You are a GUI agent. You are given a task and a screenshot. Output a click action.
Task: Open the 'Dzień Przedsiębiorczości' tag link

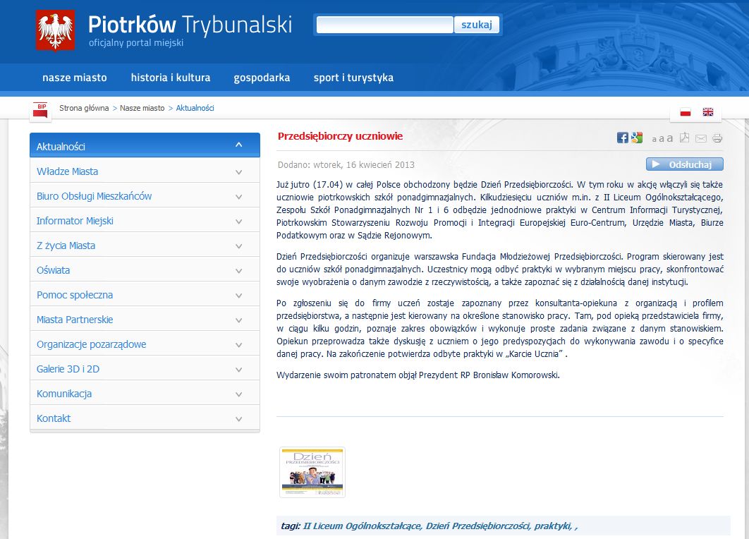click(x=477, y=526)
